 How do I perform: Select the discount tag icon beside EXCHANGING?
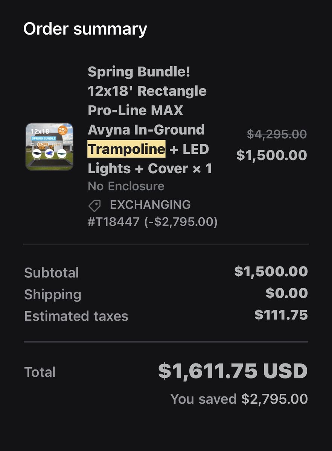pos(94,206)
